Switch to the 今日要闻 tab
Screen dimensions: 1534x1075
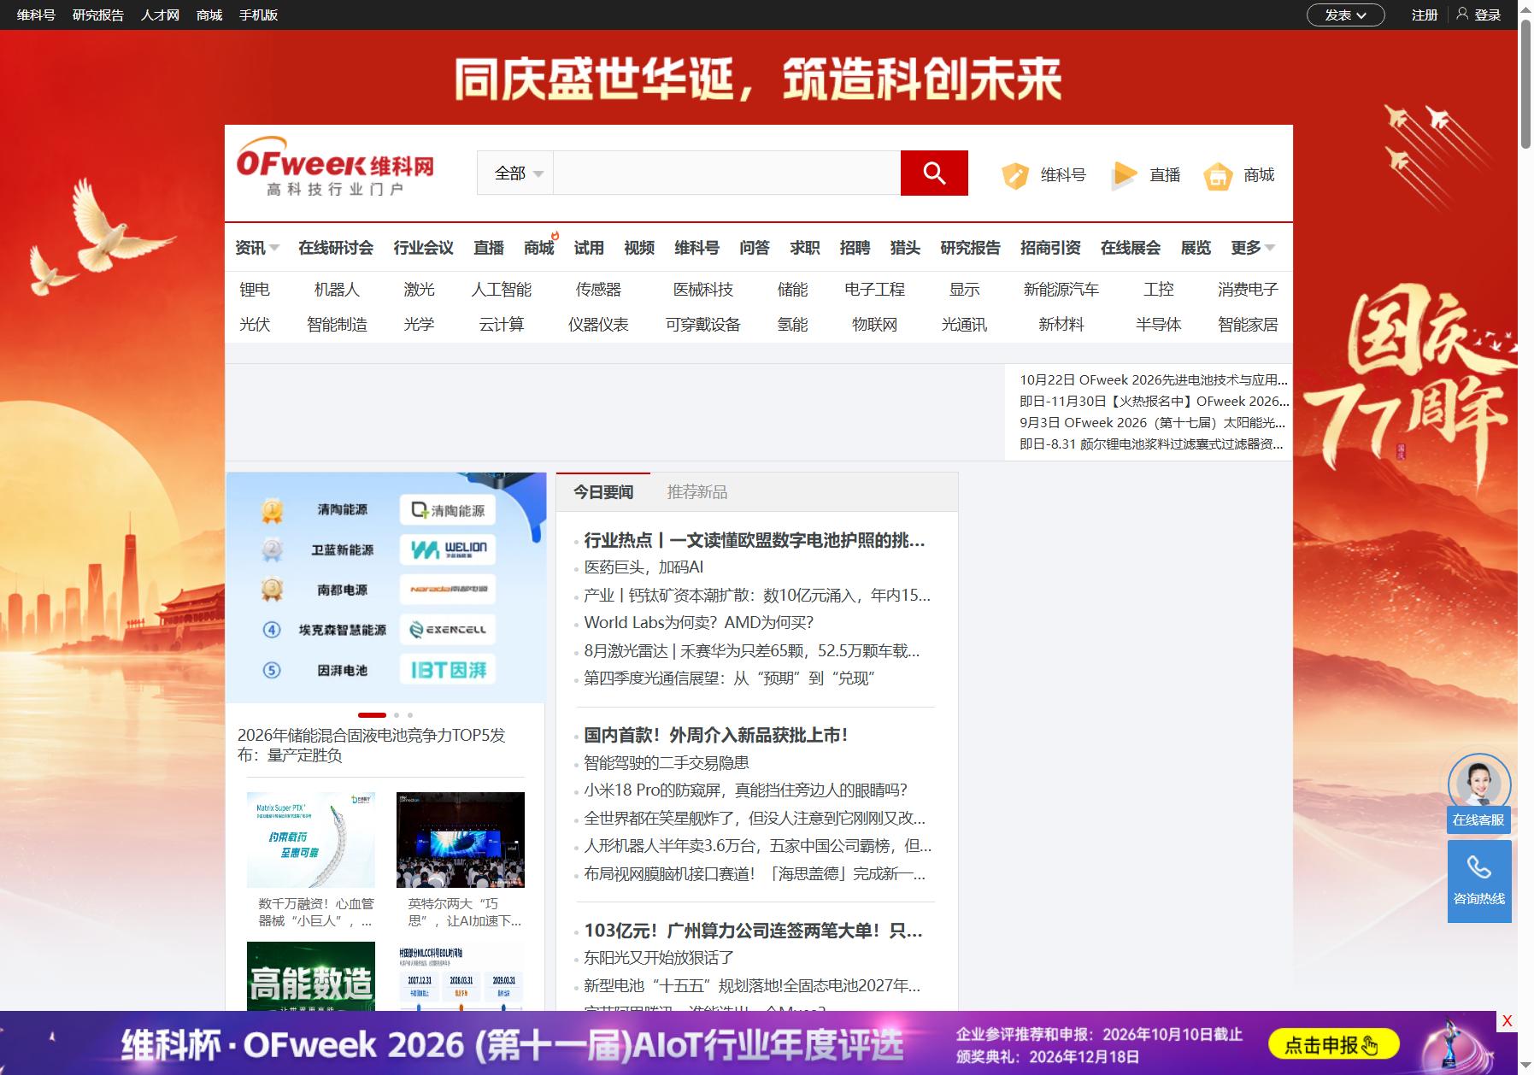click(x=603, y=492)
